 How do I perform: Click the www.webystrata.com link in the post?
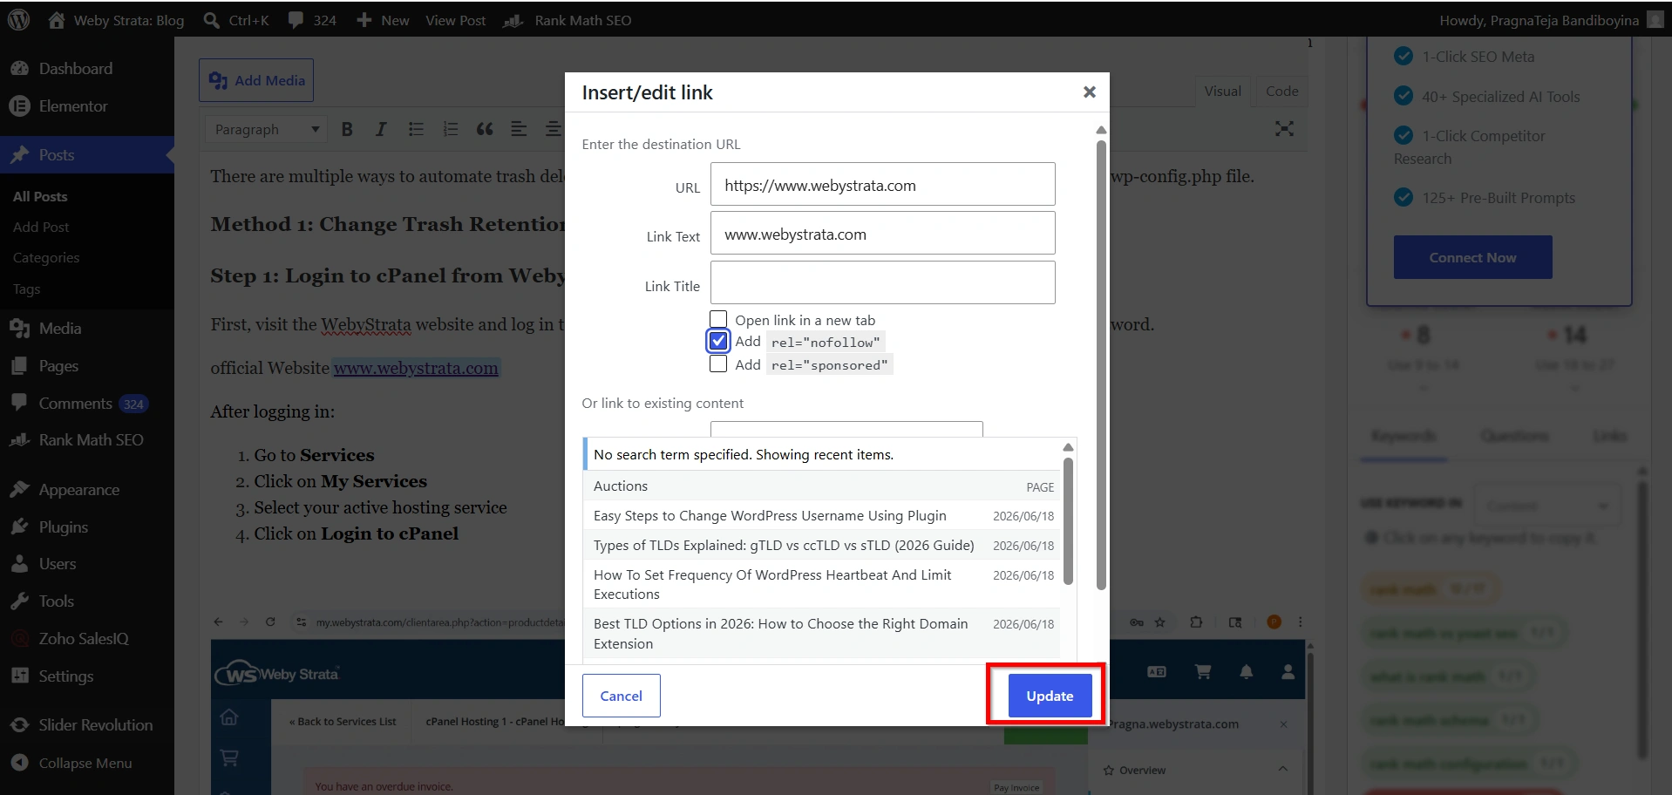click(x=417, y=368)
